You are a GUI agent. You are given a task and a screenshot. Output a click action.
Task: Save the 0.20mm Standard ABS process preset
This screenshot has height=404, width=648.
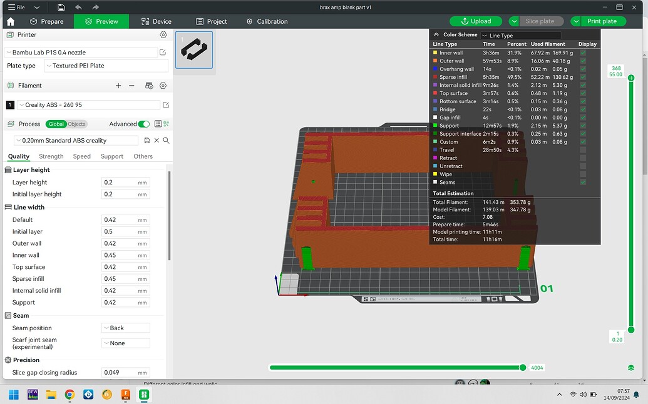point(147,140)
